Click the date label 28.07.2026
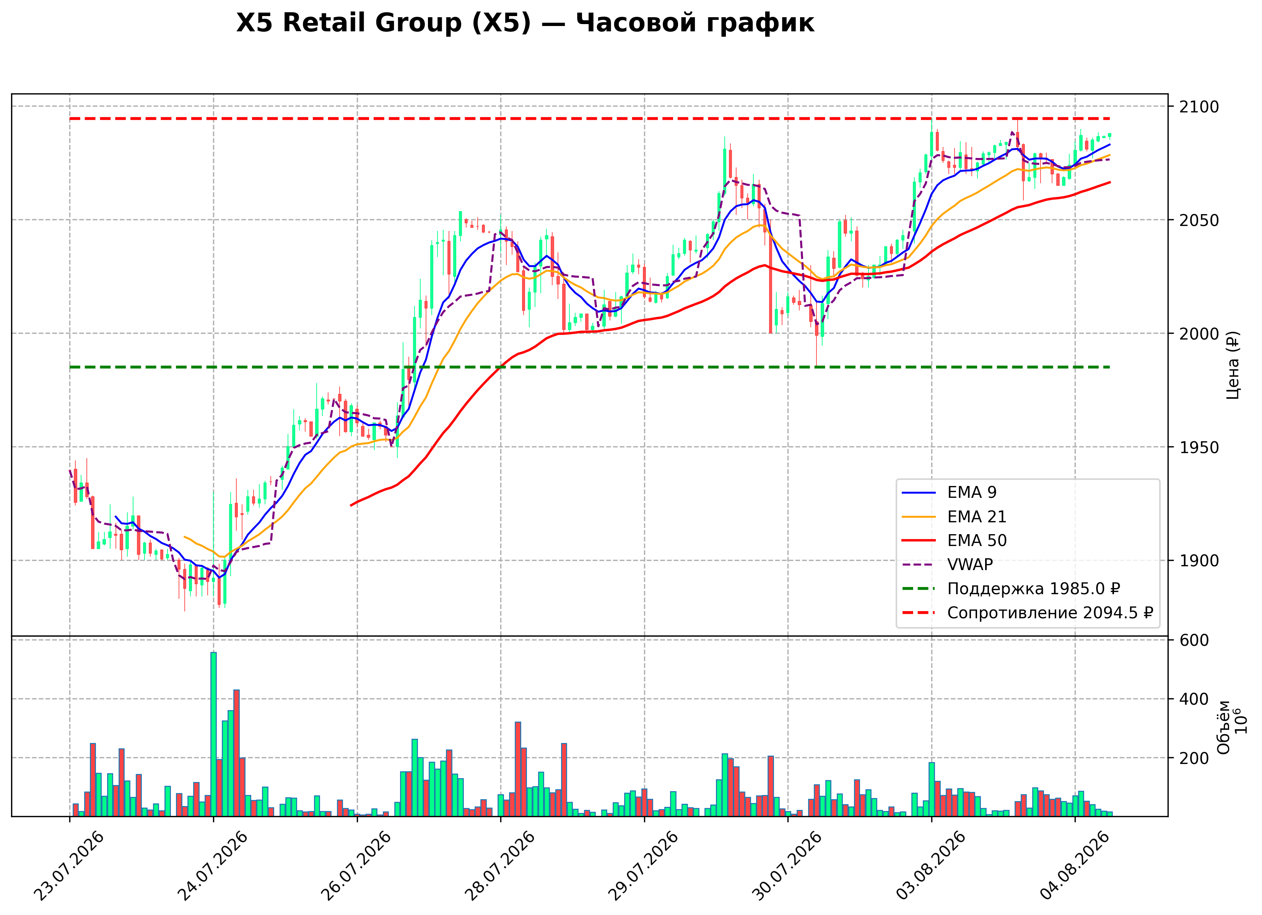This screenshot has width=1262, height=915. click(x=500, y=866)
